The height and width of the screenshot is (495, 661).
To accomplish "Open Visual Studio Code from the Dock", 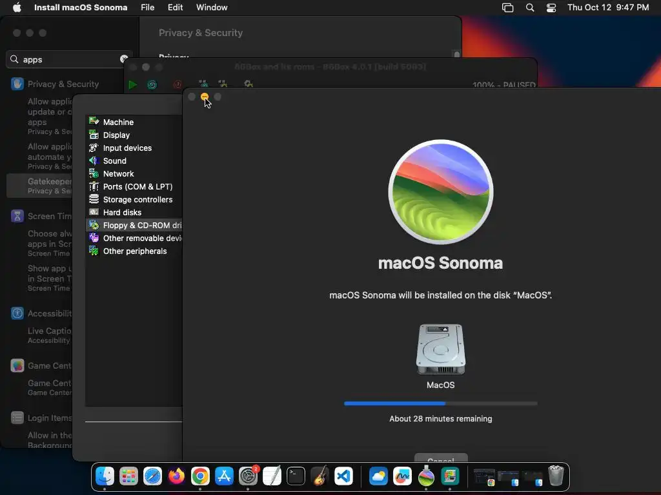I will point(343,476).
